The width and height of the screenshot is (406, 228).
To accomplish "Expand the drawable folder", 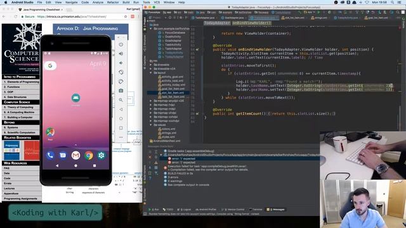I will [151, 65].
